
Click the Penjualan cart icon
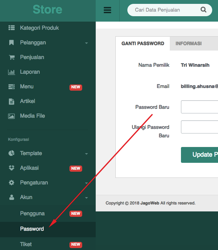pos(12,57)
